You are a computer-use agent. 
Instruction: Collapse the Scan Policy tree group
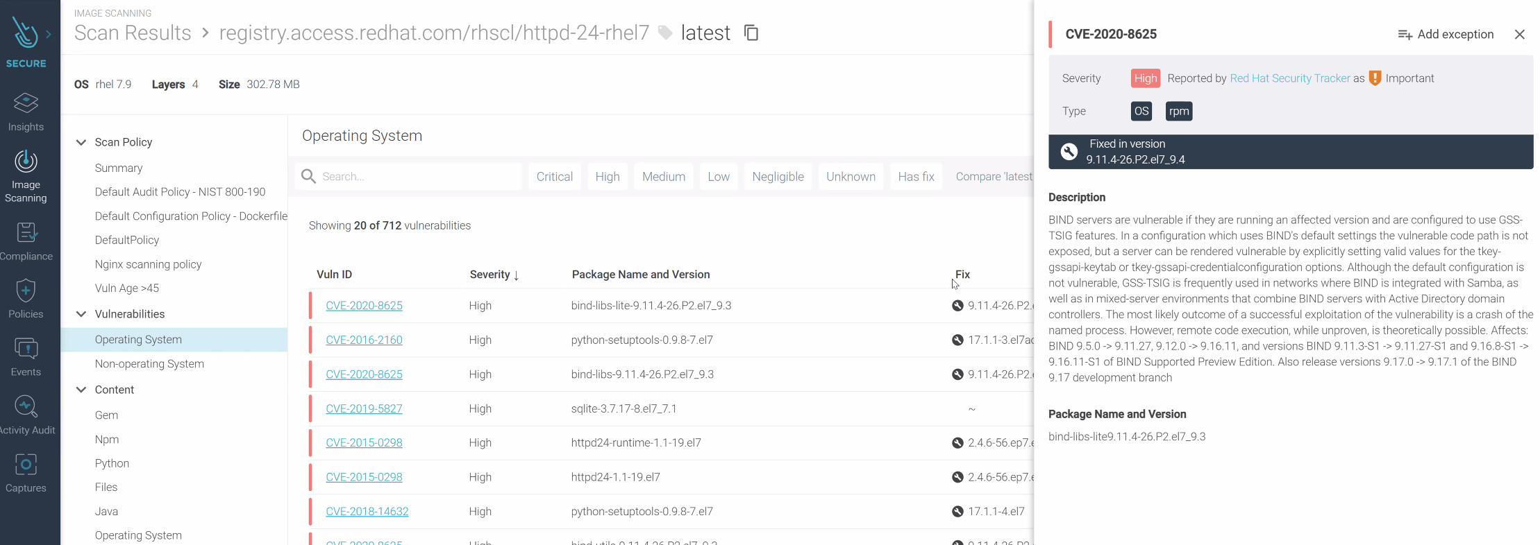81,142
